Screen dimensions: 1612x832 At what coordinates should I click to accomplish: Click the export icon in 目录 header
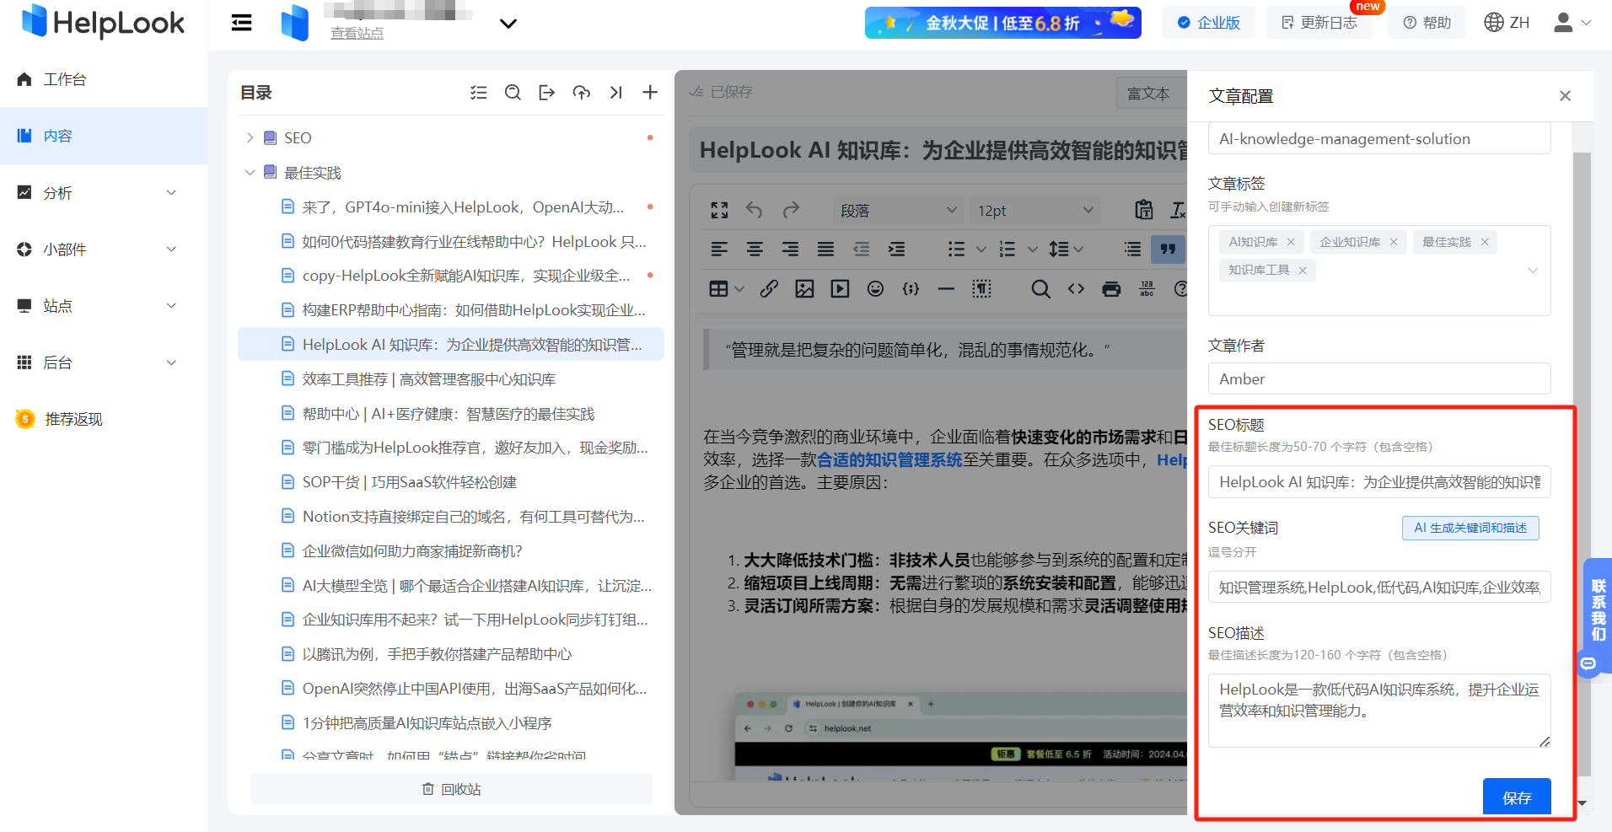pos(547,93)
